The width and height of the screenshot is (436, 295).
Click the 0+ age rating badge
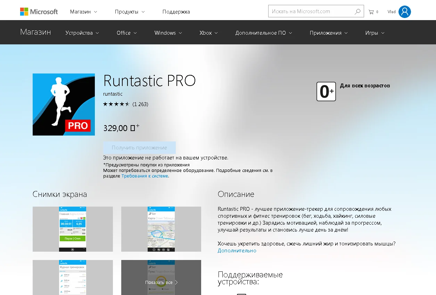pos(326,92)
